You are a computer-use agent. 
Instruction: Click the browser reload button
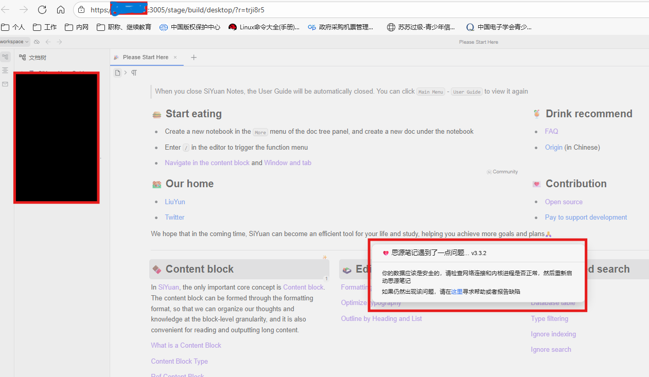(x=42, y=10)
